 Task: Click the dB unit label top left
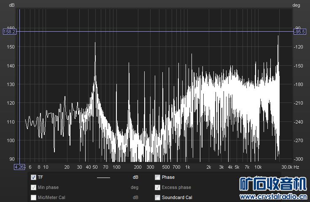[12, 5]
